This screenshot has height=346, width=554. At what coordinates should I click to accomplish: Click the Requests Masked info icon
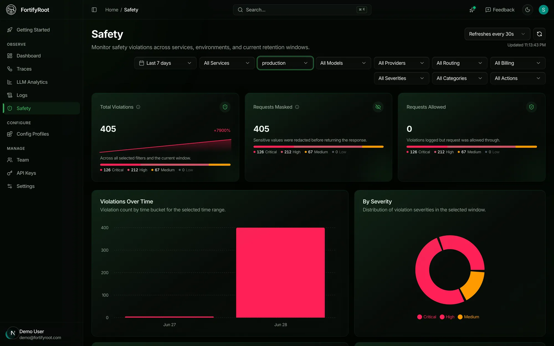[x=297, y=107]
